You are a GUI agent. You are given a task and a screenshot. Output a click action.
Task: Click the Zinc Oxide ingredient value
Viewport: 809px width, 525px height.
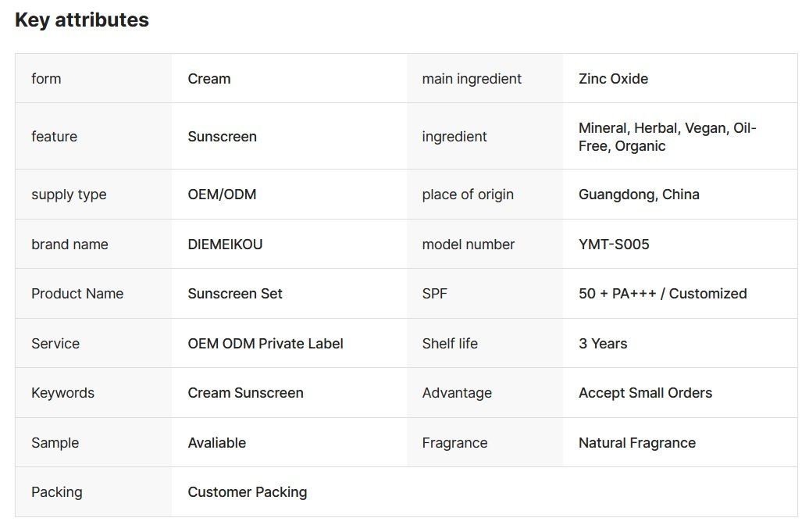tap(613, 79)
